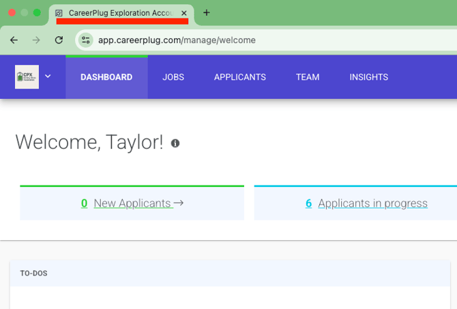Click the browser forward arrow
This screenshot has width=457, height=309.
36,40
